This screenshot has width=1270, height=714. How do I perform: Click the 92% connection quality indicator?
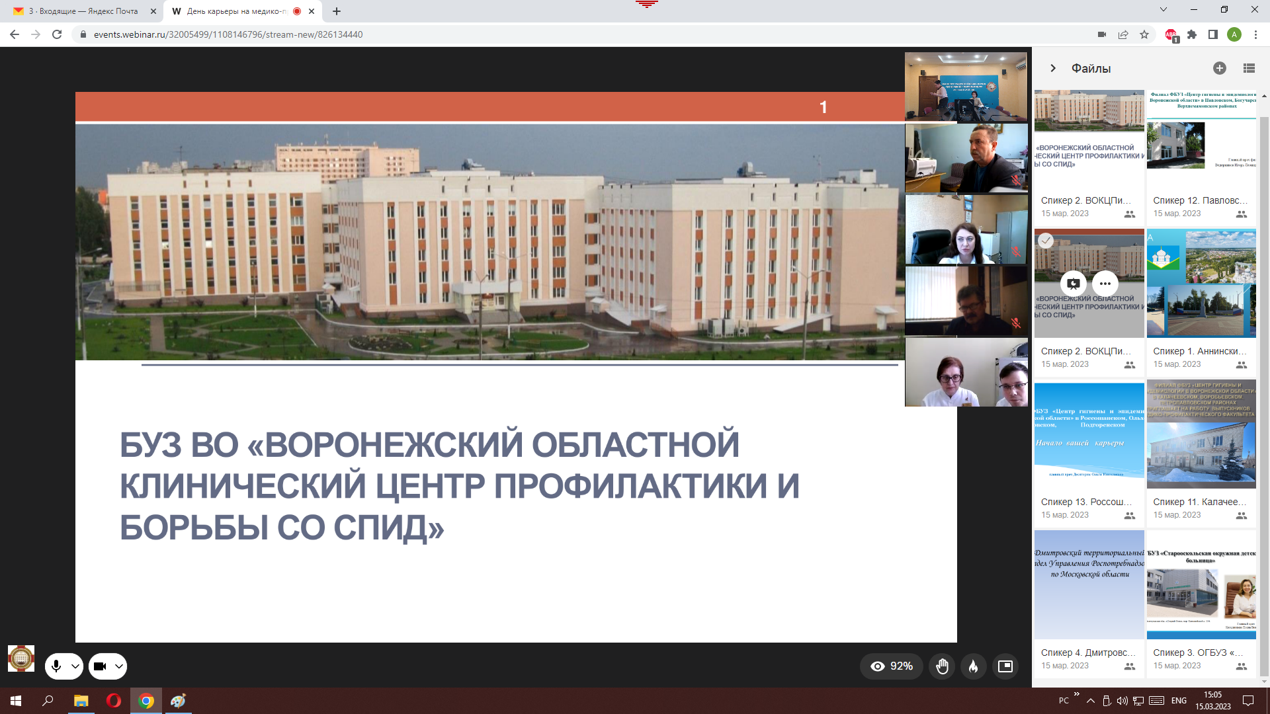click(x=892, y=666)
